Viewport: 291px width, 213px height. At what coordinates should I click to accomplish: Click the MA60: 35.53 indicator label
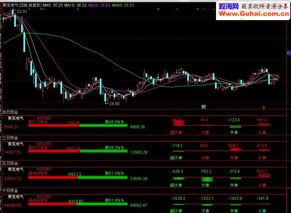(123, 5)
